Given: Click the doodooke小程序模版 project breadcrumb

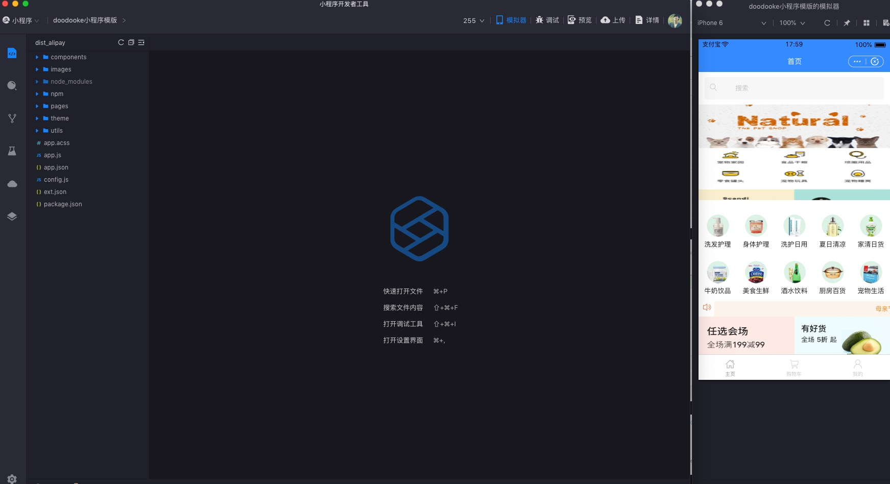Looking at the screenshot, I should 85,20.
